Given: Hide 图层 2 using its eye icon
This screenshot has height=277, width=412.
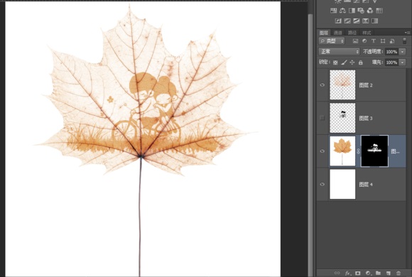Looking at the screenshot, I should [322, 85].
